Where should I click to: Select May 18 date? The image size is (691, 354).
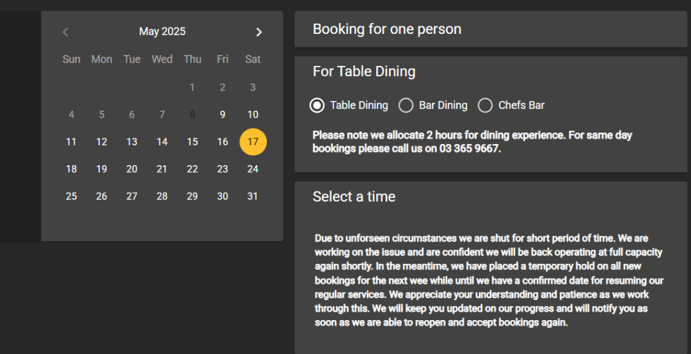click(x=71, y=169)
